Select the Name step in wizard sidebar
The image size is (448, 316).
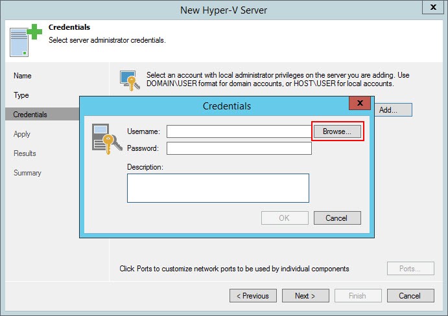(x=23, y=76)
